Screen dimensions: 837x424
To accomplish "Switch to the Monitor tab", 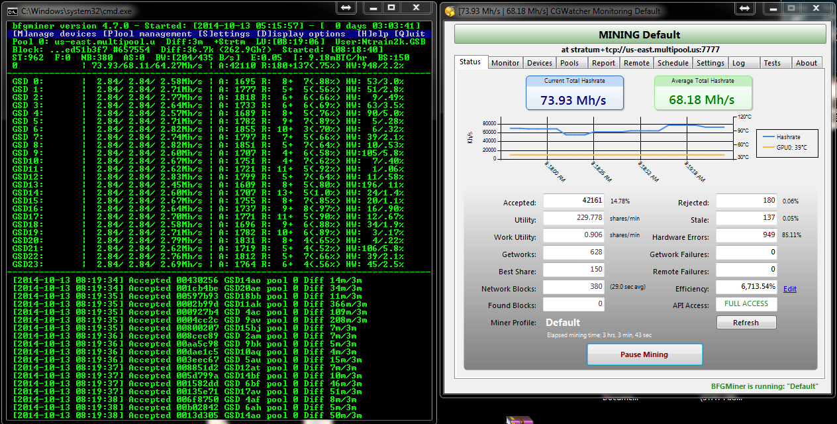I will click(x=505, y=63).
